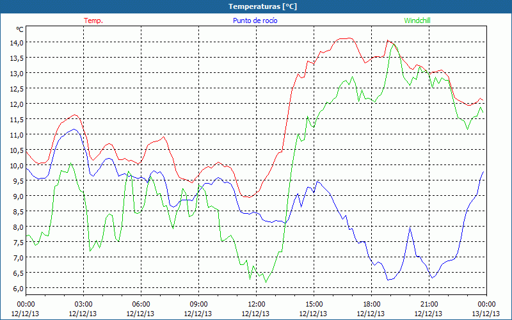This screenshot has height=320, width=512.
Task: Click the 7,0 y-axis value
Action: (x=18, y=257)
